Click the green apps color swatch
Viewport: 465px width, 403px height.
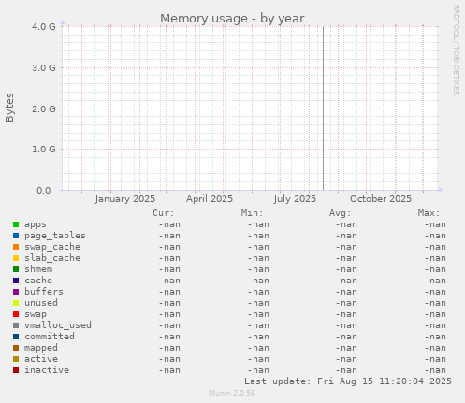click(16, 224)
